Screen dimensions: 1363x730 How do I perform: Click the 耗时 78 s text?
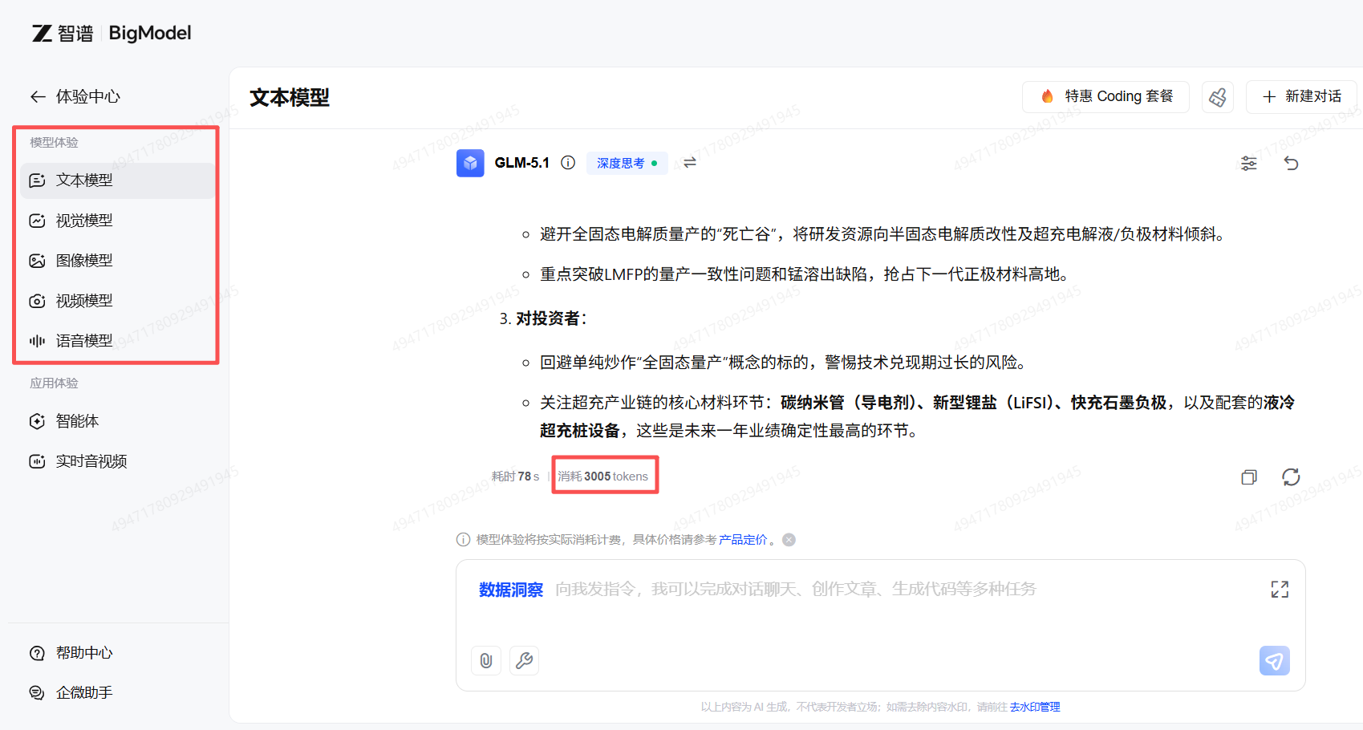(515, 477)
